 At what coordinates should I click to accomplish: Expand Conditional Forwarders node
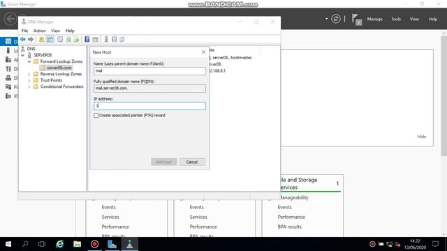coord(29,86)
